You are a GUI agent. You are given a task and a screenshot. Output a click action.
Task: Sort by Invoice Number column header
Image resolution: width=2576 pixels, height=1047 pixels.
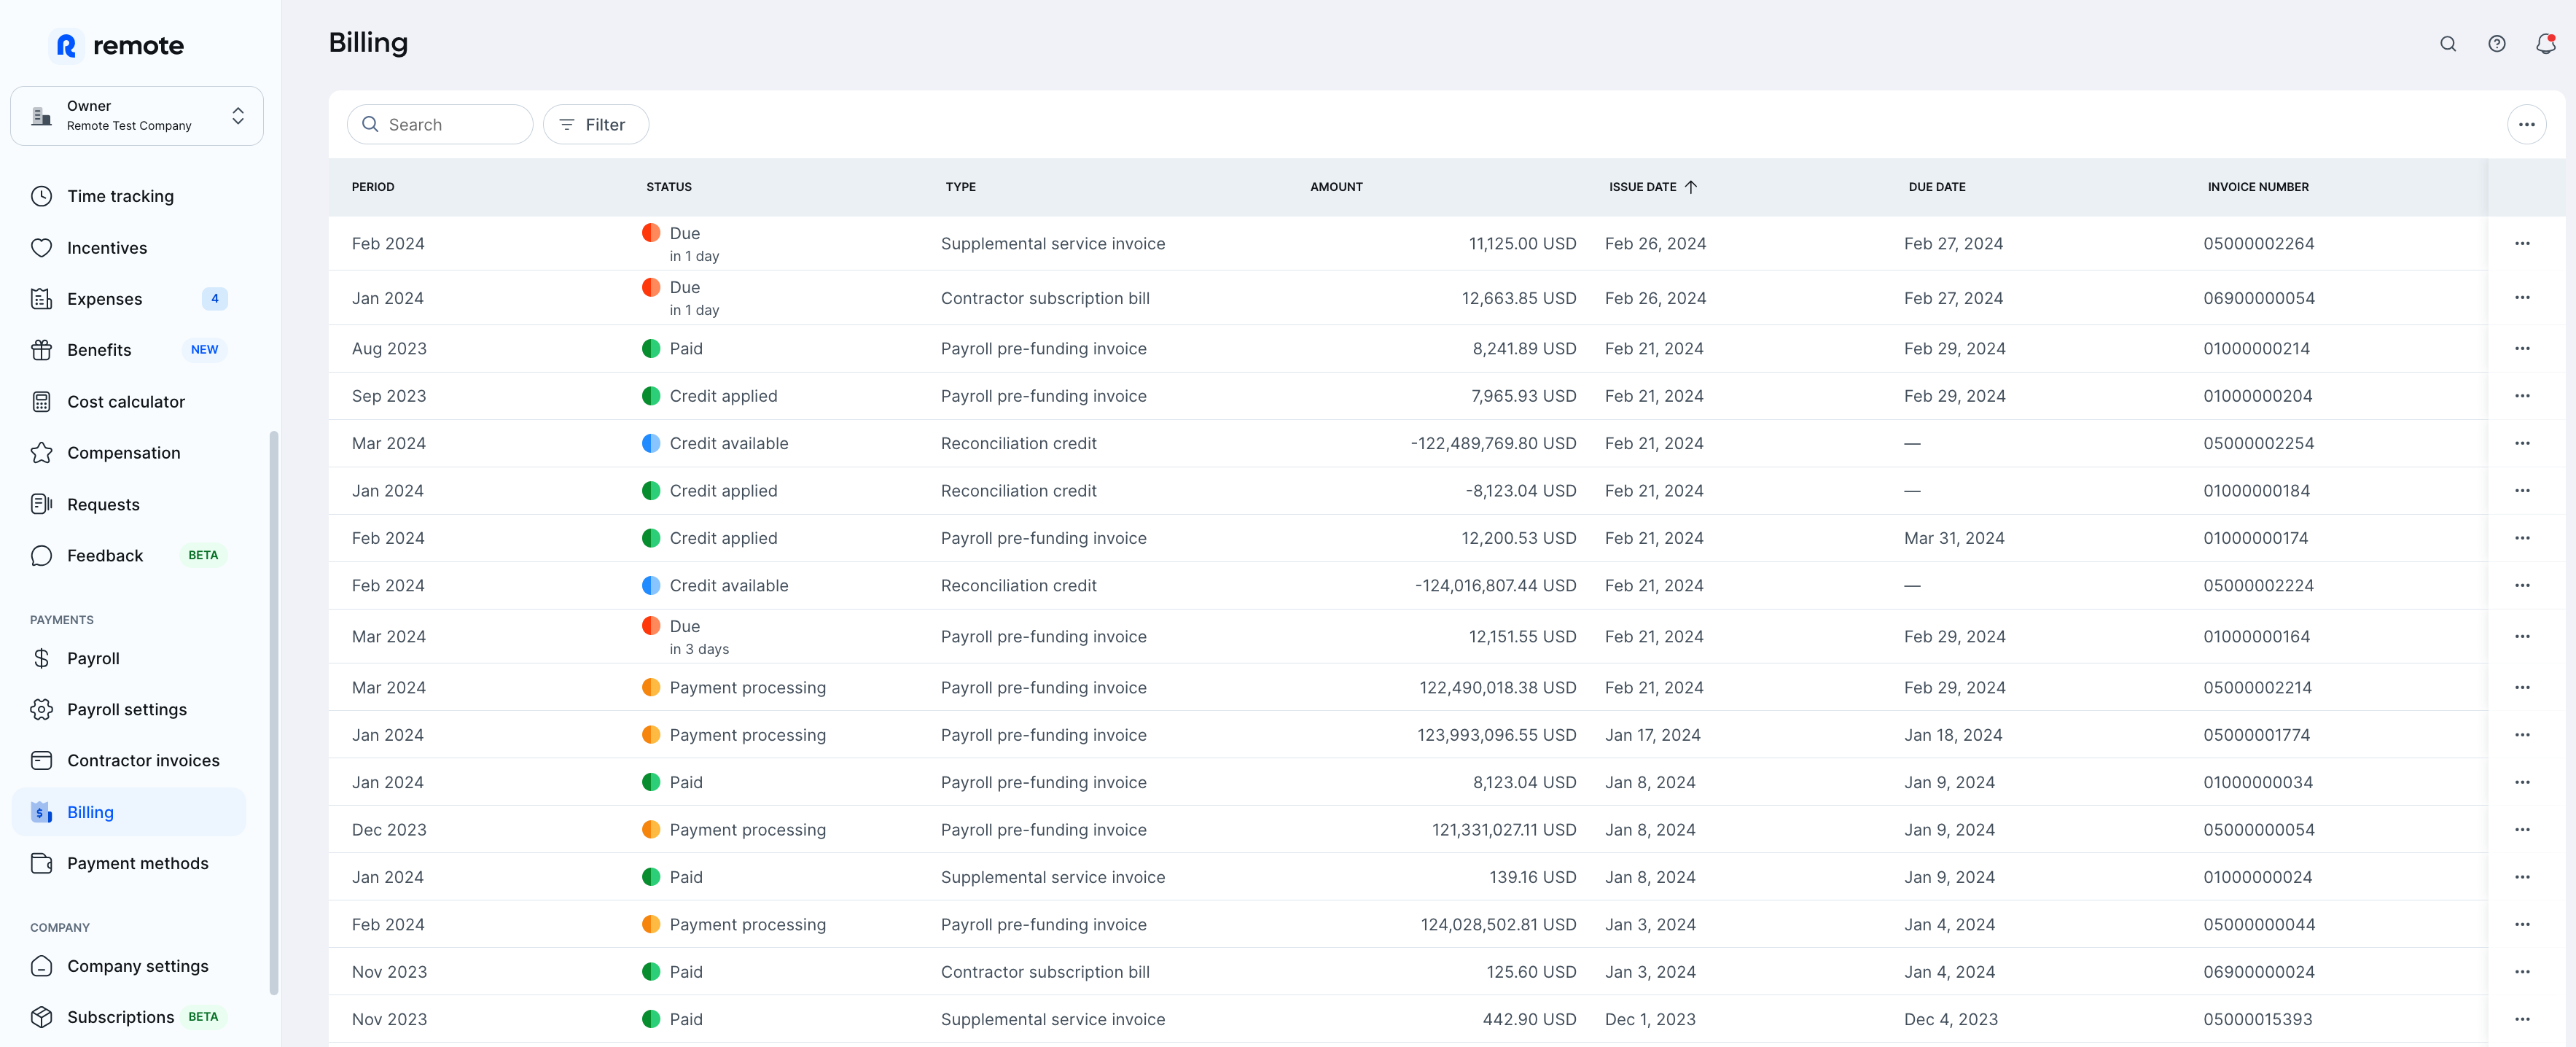2257,187
